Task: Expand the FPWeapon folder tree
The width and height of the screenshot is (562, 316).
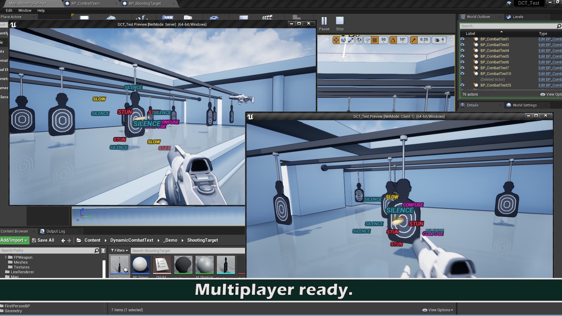Action: [x=6, y=257]
